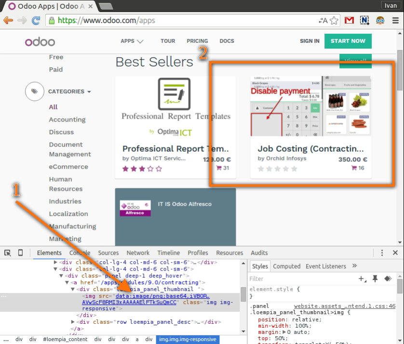The height and width of the screenshot is (344, 404).
Task: Bookmark page with the star icon
Action: pos(334,20)
